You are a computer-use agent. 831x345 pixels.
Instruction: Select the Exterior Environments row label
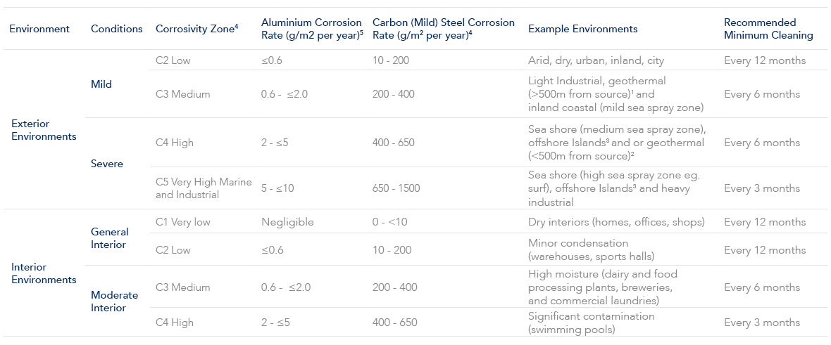click(x=44, y=130)
